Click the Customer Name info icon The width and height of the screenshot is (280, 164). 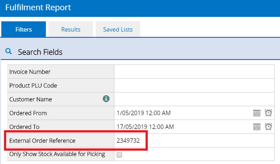click(106, 99)
